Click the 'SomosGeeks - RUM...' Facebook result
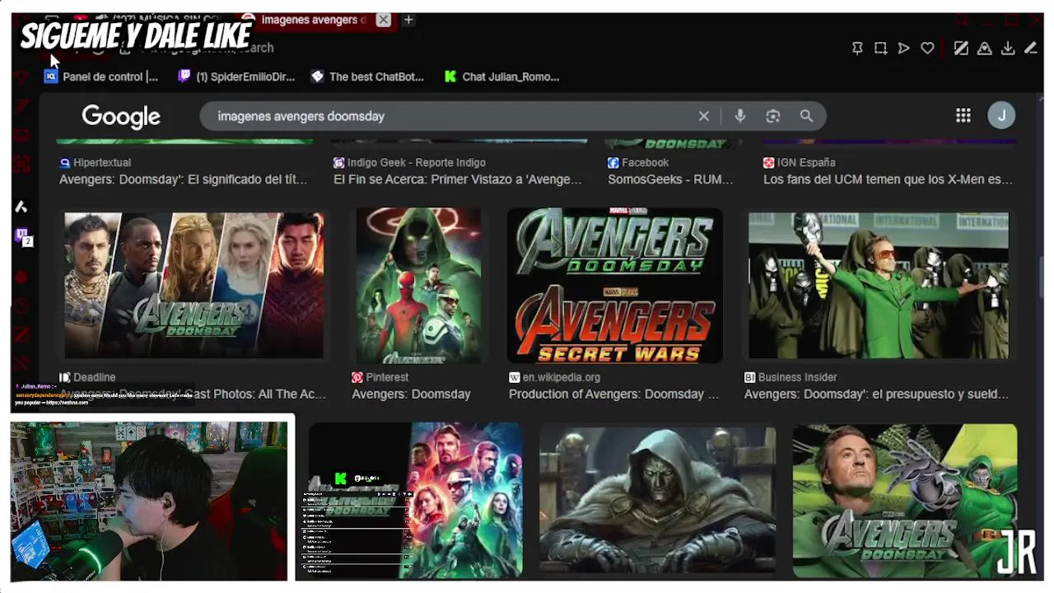 [x=670, y=180]
